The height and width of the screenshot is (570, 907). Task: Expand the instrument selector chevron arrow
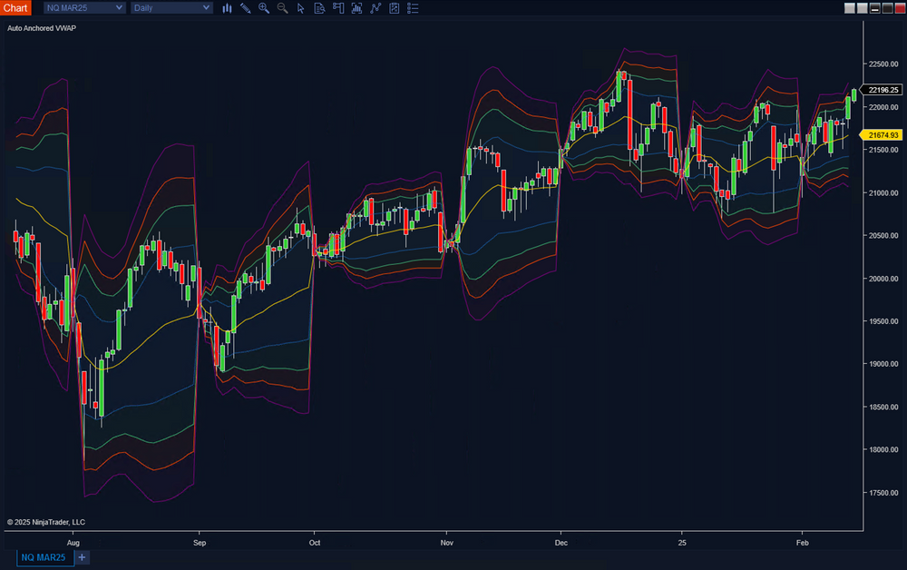(117, 7)
